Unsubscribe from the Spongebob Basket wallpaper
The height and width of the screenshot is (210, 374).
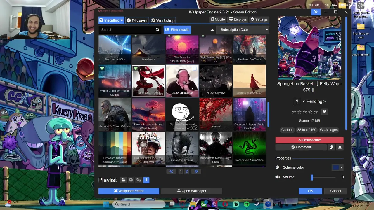(x=309, y=140)
